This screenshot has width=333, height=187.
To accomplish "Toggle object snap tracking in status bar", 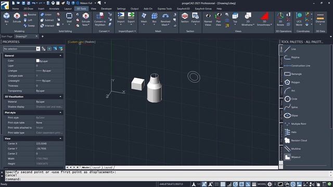I will pos(248,184).
